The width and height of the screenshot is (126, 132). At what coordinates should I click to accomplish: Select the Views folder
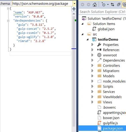click(x=107, y=102)
